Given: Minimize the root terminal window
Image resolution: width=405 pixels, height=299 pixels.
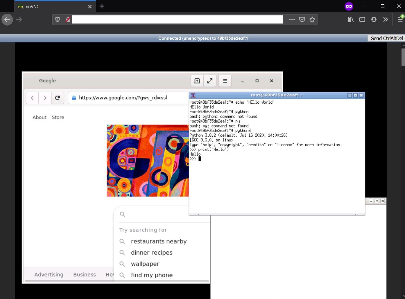Looking at the screenshot, I should tap(350, 95).
